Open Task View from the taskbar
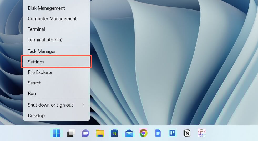The width and height of the screenshot is (258, 141). point(71,133)
